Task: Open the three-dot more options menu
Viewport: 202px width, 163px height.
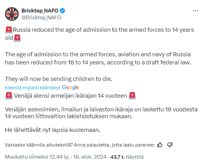Action: pyautogui.click(x=195, y=11)
